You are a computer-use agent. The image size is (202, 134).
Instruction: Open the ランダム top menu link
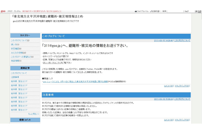[17, 11]
